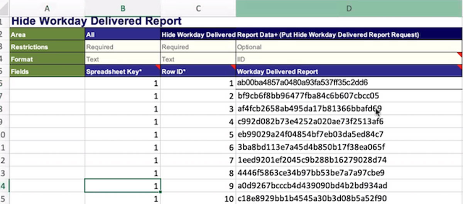Click Row ID value 1
This screenshot has width=463, height=204.
click(198, 83)
